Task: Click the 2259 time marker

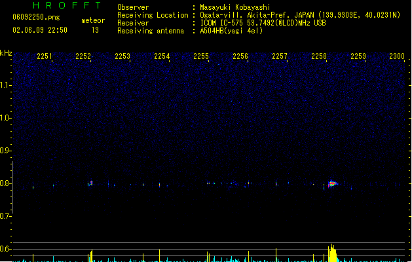Action: coord(358,56)
